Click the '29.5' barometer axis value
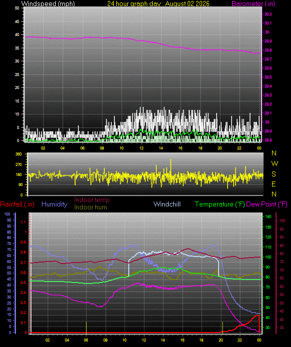Screen dimensions: 291x347 [268, 77]
